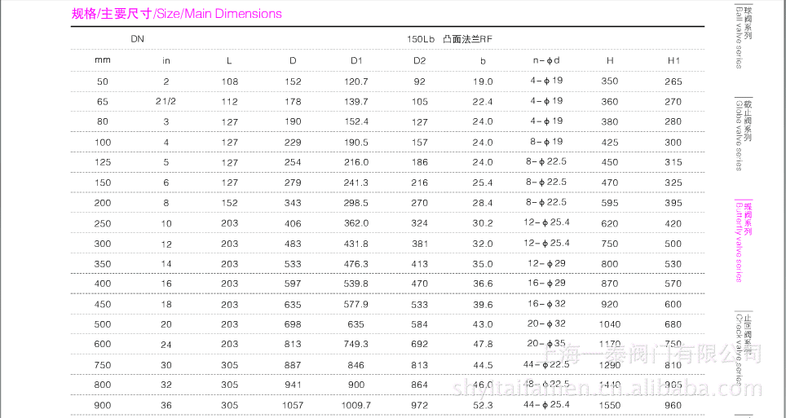
Task: Click the D1 column header
Action: tap(356, 60)
